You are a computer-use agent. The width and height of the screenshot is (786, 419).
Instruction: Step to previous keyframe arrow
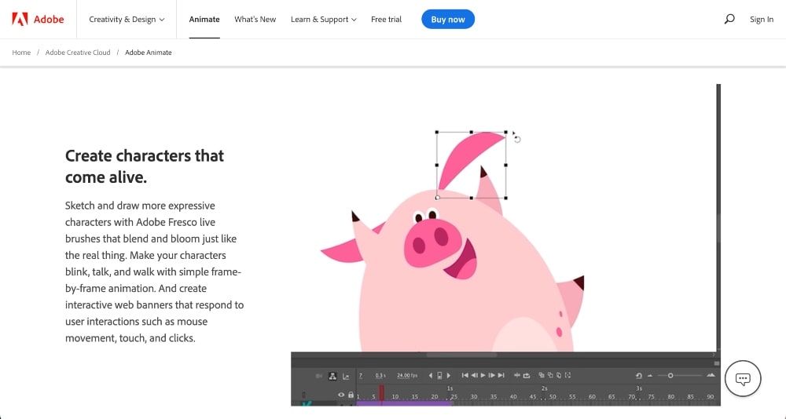coord(431,375)
